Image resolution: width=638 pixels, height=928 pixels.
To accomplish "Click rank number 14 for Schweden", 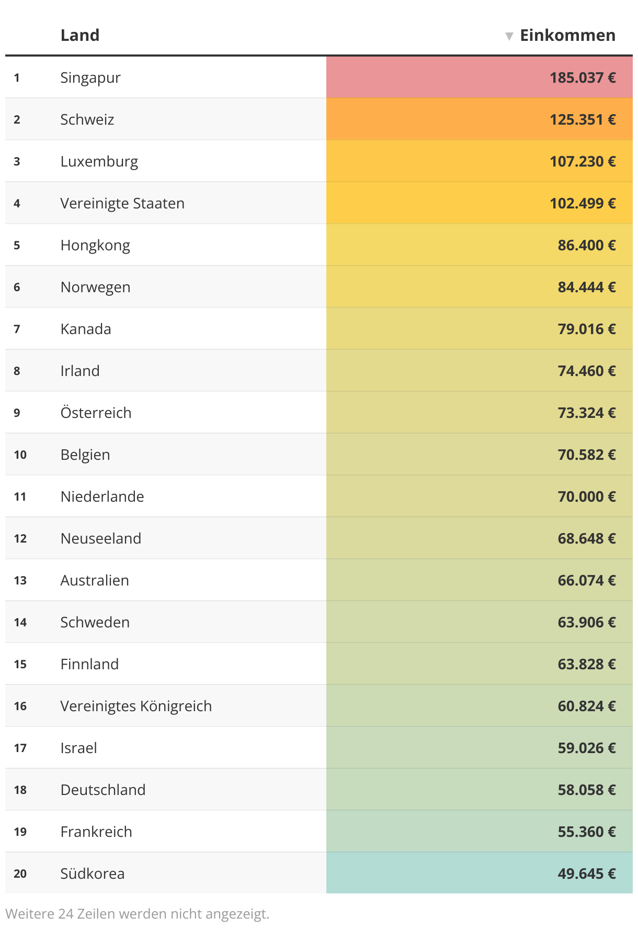I will pyautogui.click(x=20, y=622).
